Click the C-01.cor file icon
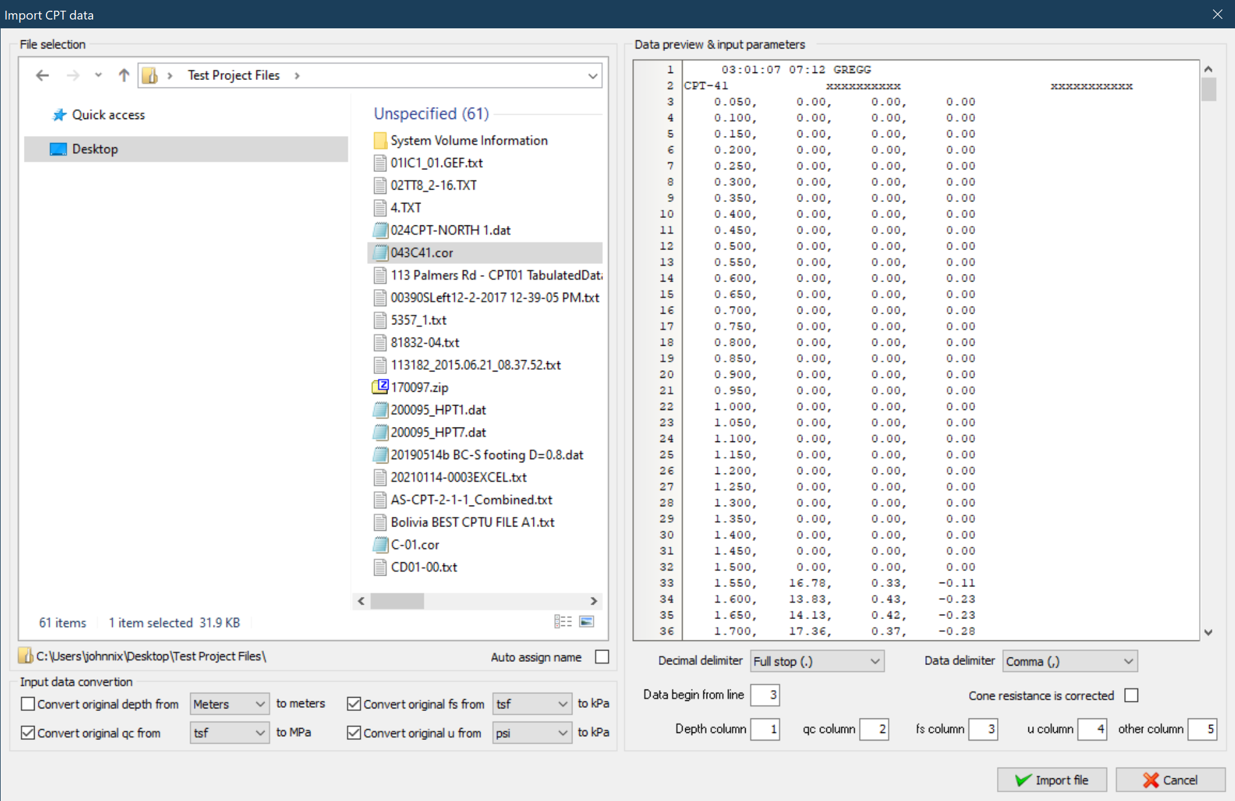This screenshot has height=801, width=1235. (380, 545)
